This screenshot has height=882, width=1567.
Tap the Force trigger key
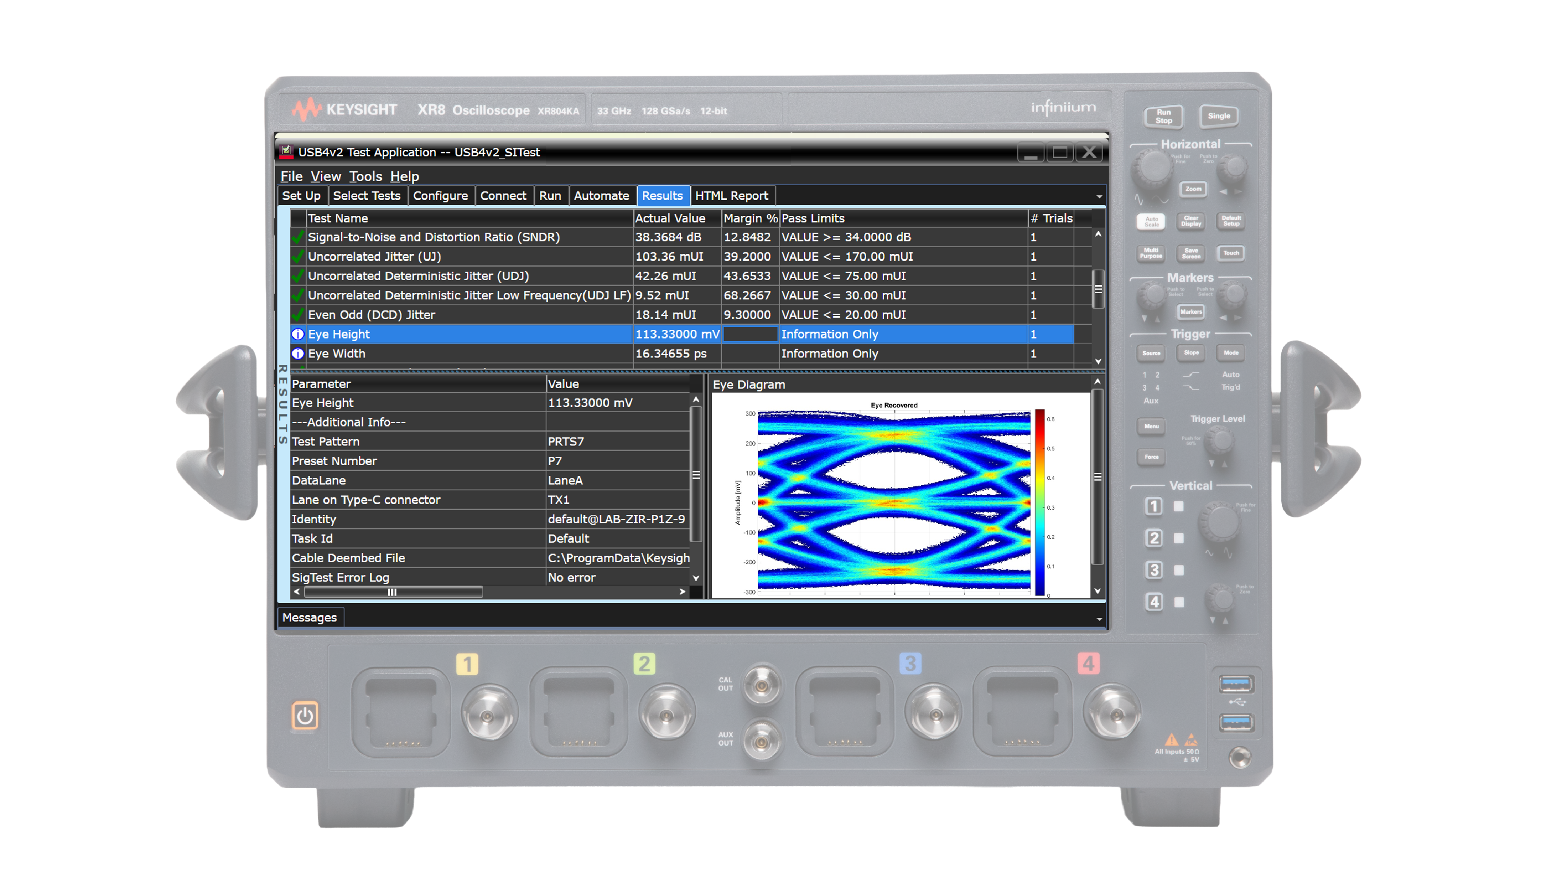[x=1152, y=457]
